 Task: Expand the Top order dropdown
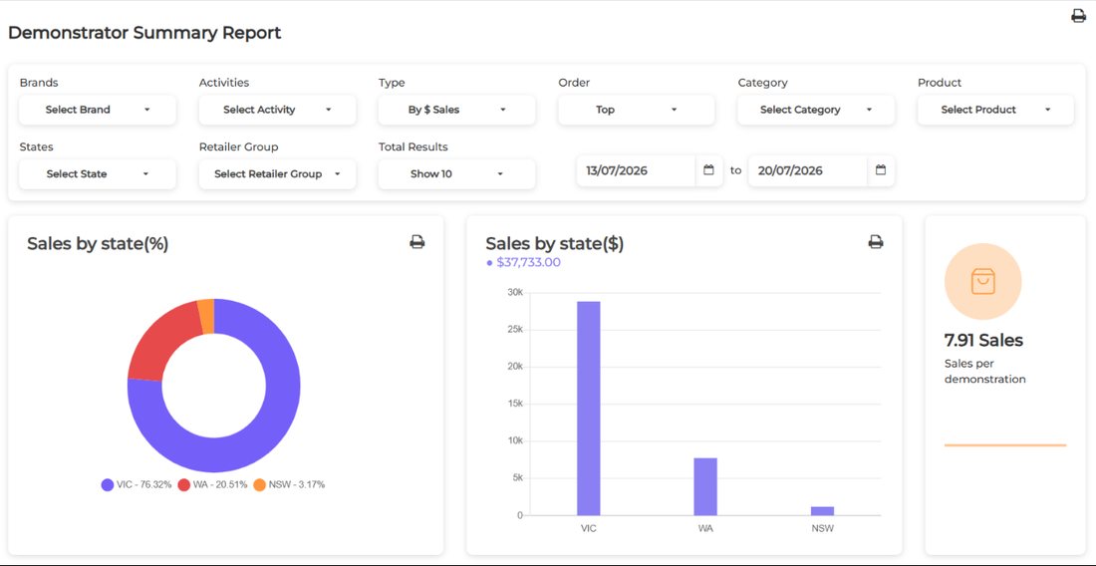(636, 110)
